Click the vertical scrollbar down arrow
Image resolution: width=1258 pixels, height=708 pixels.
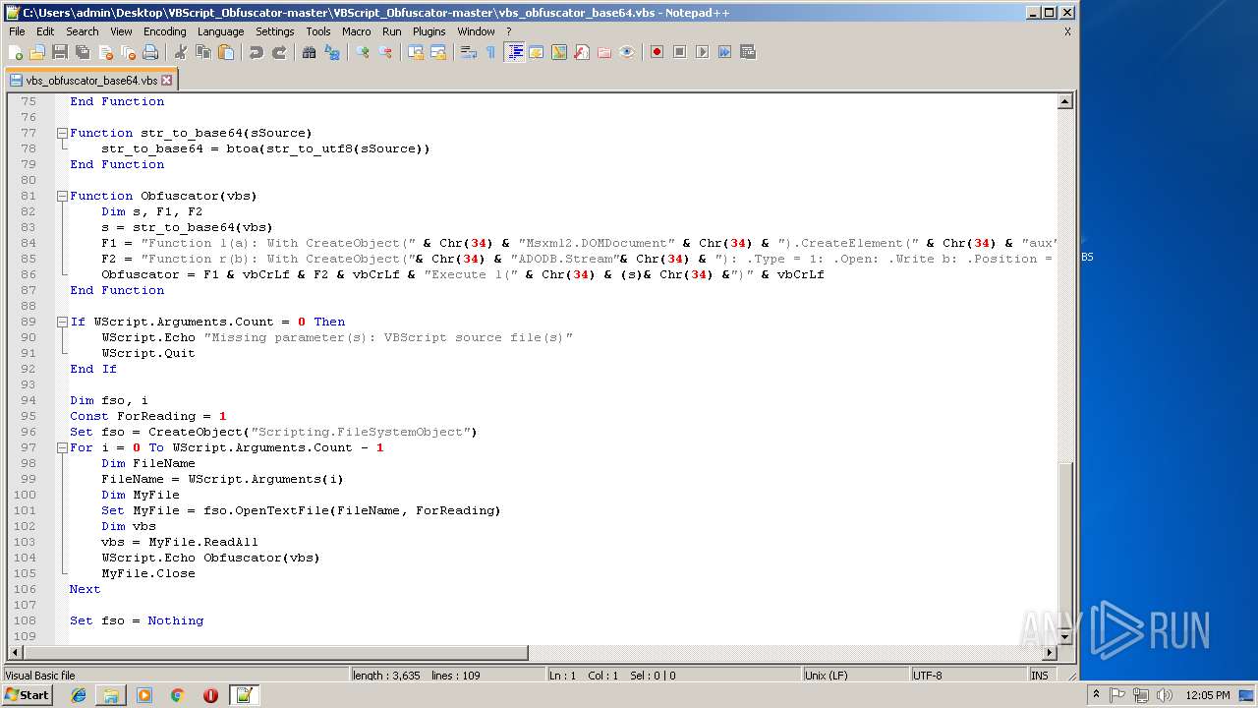pos(1064,637)
